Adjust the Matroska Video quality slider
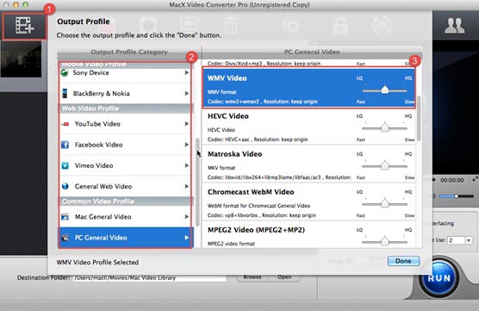 tap(385, 165)
